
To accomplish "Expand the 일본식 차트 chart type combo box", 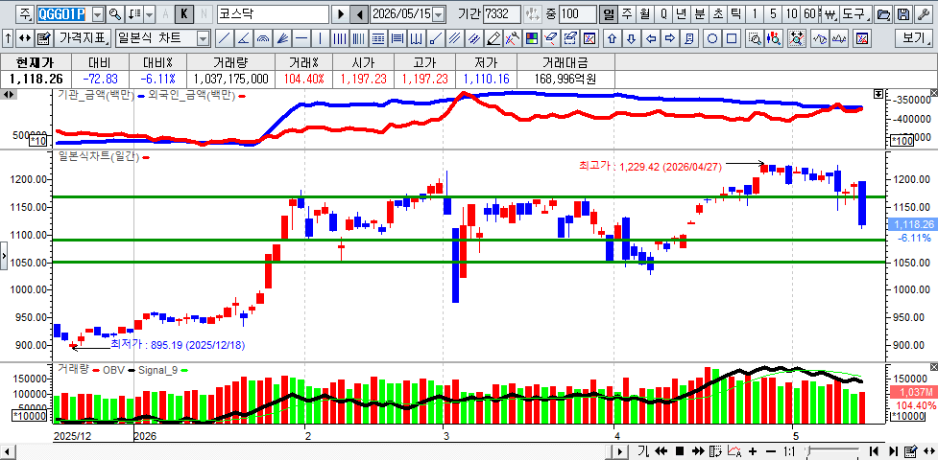I will click(x=204, y=39).
